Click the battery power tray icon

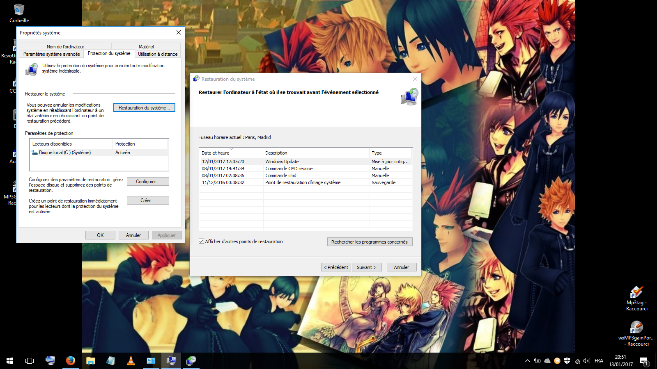pyautogui.click(x=537, y=361)
